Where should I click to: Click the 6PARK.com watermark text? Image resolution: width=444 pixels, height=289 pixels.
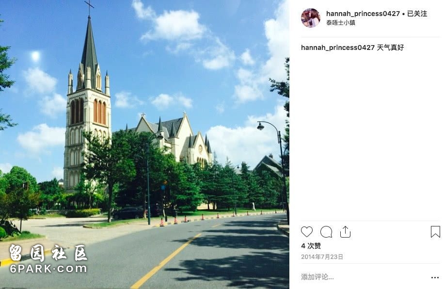pos(48,268)
